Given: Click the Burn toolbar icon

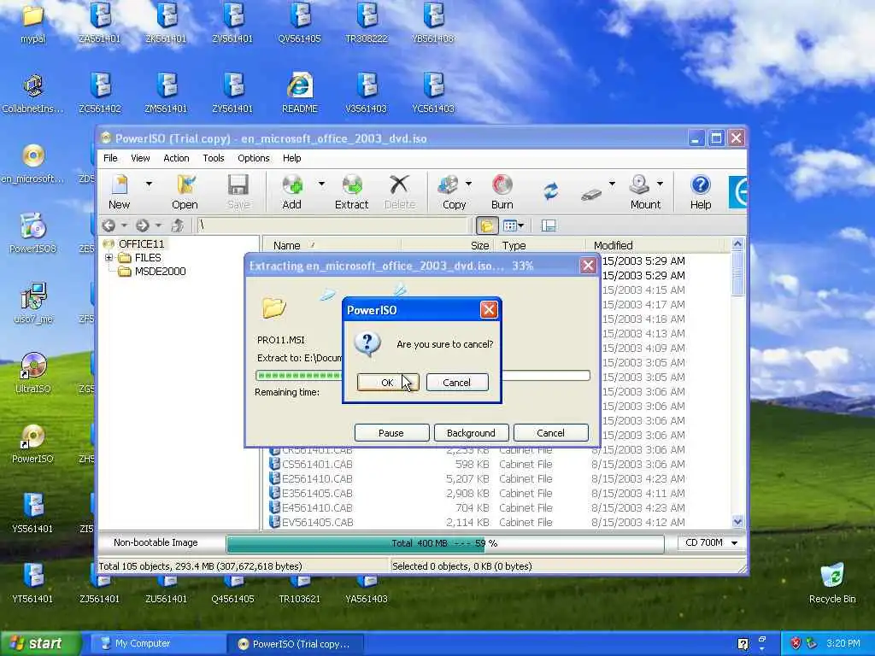Looking at the screenshot, I should [502, 191].
